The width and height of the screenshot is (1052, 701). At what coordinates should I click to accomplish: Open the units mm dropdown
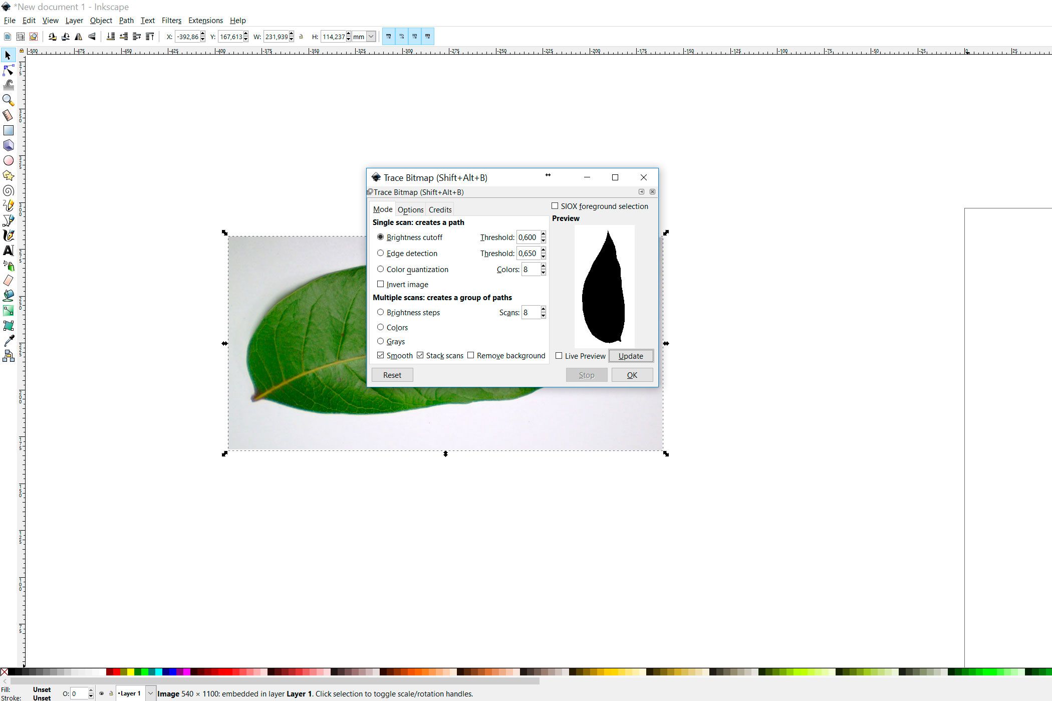[371, 37]
